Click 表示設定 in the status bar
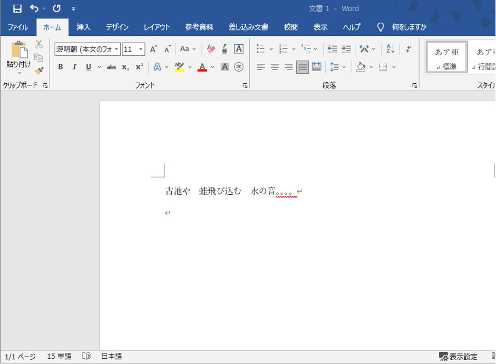Screen dimensions: 496x364 click(458, 357)
